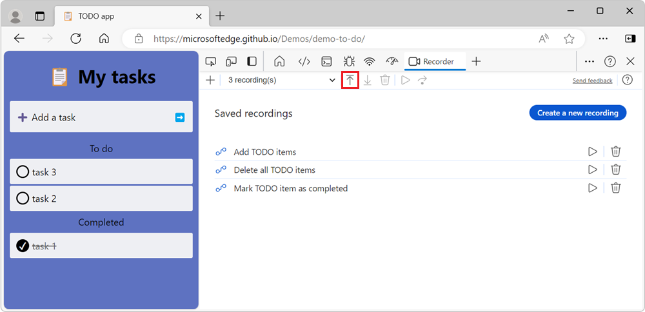Delete the Add TODO items recording
The height and width of the screenshot is (312, 645).
(x=615, y=151)
